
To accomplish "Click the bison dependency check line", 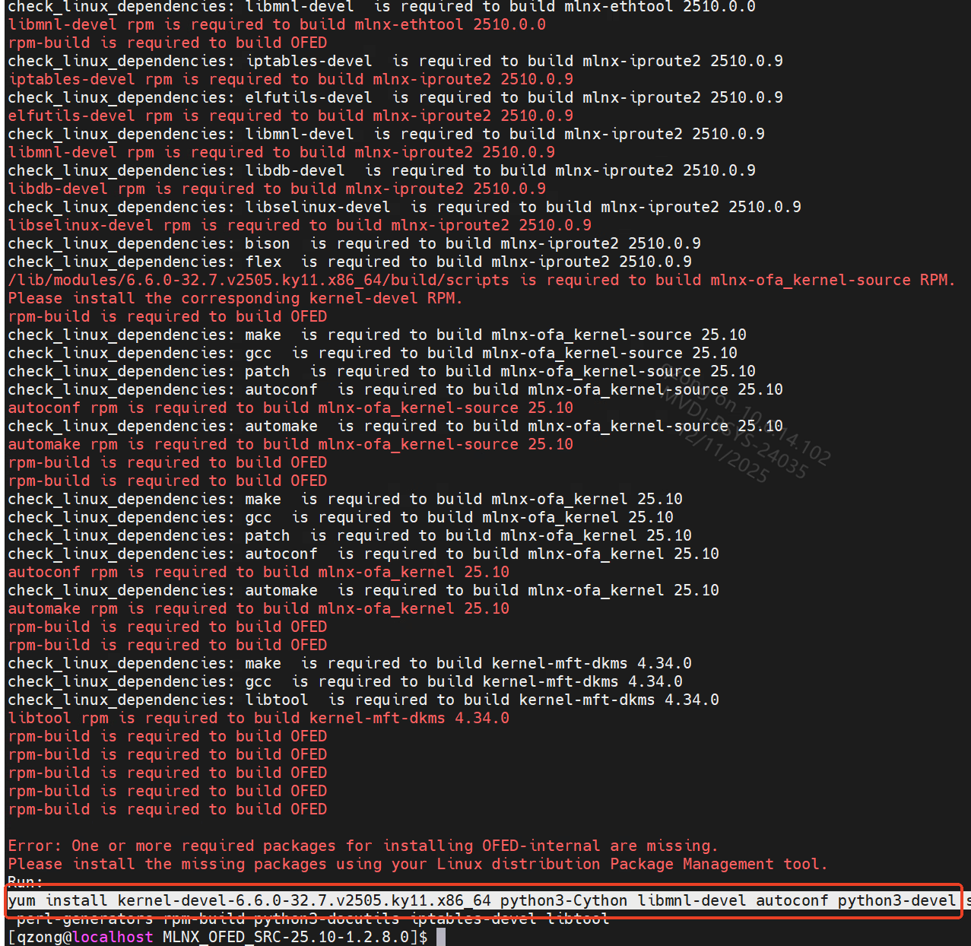I will tap(354, 243).
